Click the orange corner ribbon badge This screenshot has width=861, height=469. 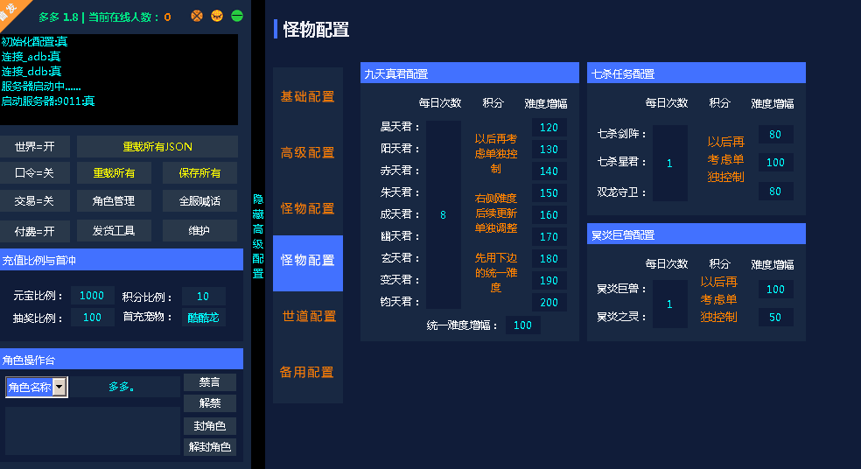[x=12, y=9]
